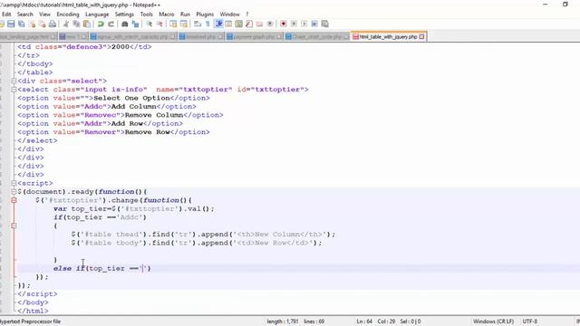Toggle the highlighted Indent Guide button
The width and height of the screenshot is (580, 326).
pyautogui.click(x=218, y=24)
